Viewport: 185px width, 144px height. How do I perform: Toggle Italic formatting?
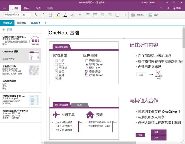click(x=43, y=15)
